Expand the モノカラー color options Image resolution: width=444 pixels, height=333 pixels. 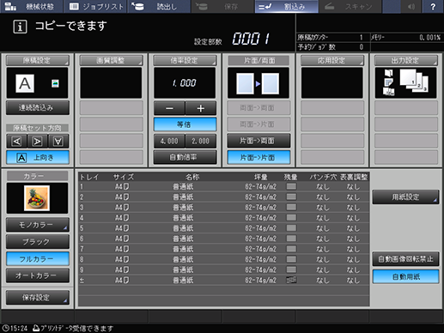click(38, 225)
